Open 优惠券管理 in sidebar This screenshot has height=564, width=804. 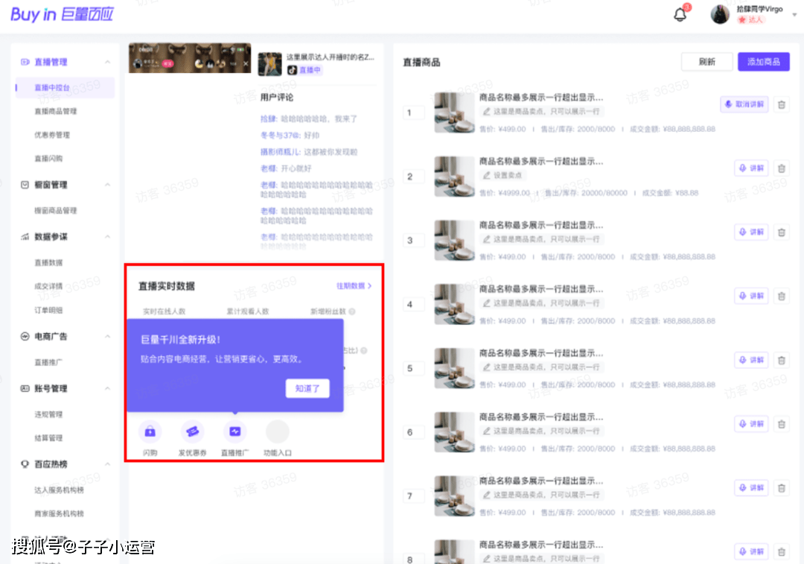(x=52, y=135)
